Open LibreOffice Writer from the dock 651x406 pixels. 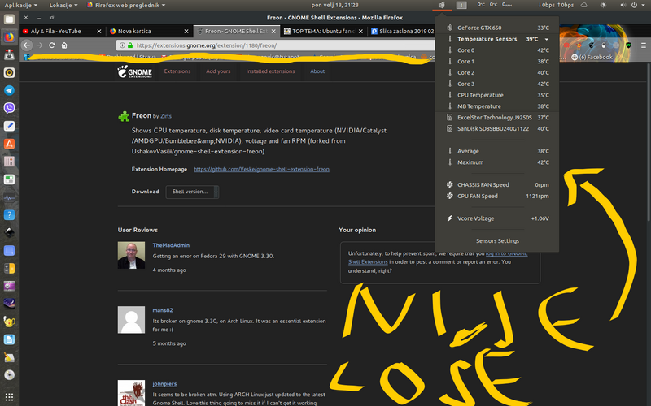tap(9, 339)
